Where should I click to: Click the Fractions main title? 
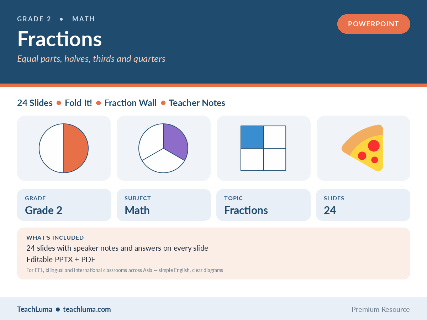(x=59, y=39)
